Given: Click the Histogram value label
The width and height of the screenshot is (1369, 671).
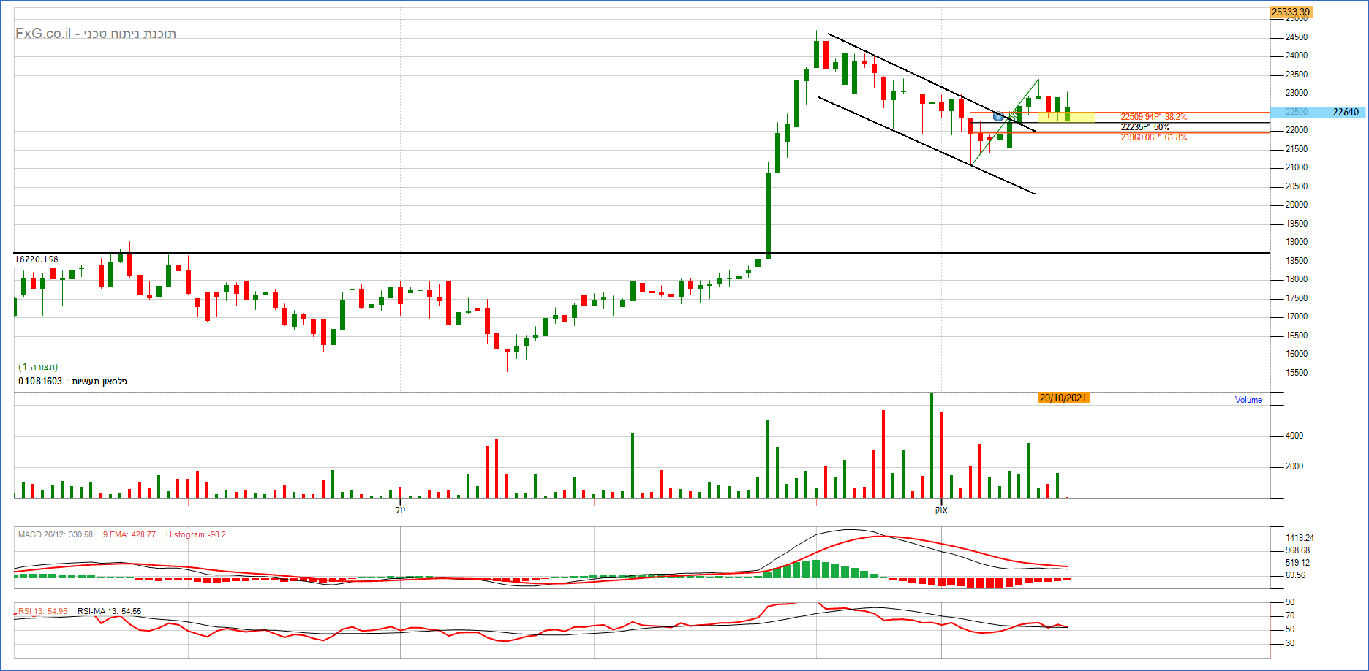Looking at the screenshot, I should click(195, 535).
